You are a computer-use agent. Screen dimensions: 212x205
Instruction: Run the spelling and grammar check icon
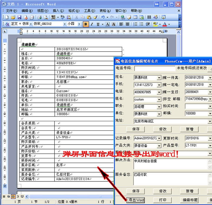[62, 17]
